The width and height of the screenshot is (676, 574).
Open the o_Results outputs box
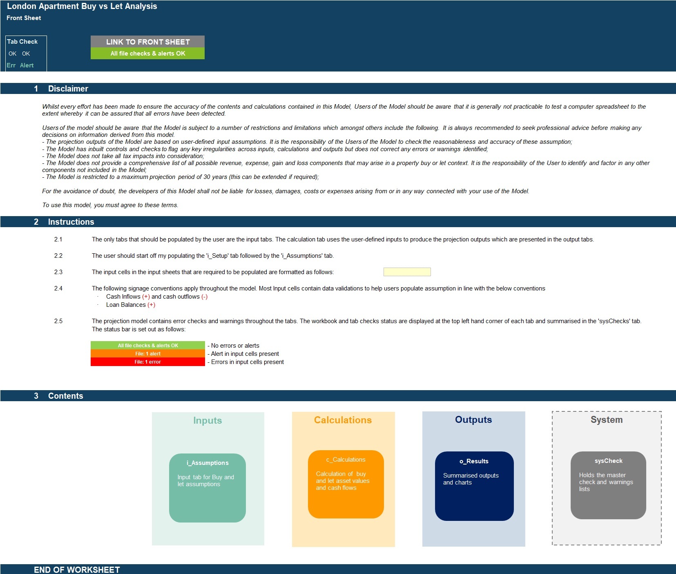tap(474, 486)
